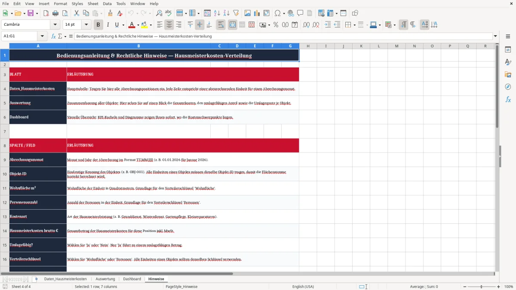Toggle Italic formatting
Screen dimensions: 516x290
(107, 25)
